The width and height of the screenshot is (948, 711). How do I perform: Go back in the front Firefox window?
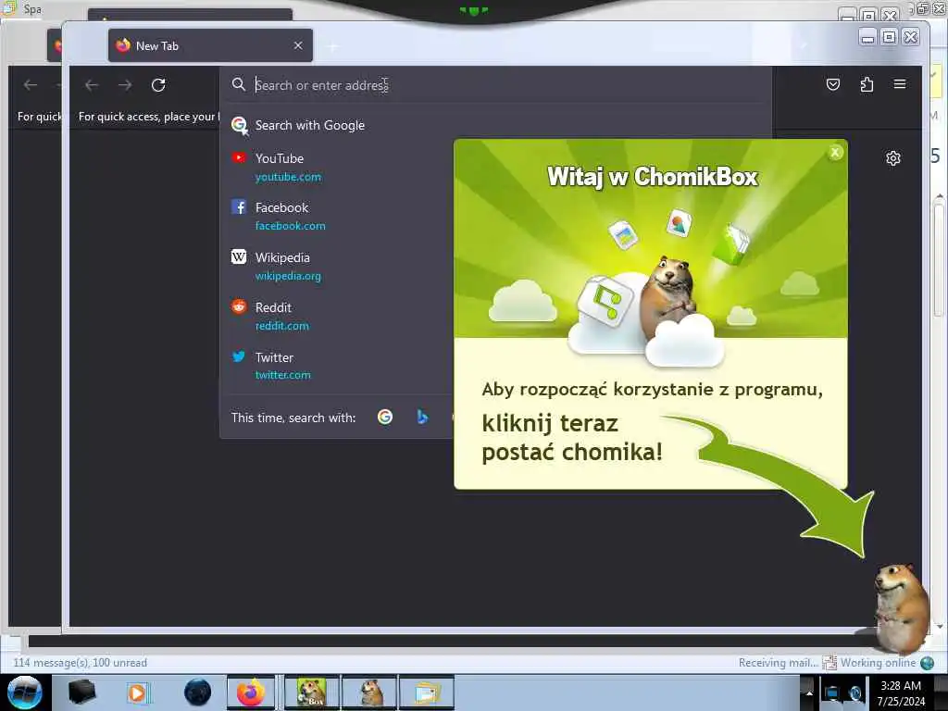pos(92,85)
